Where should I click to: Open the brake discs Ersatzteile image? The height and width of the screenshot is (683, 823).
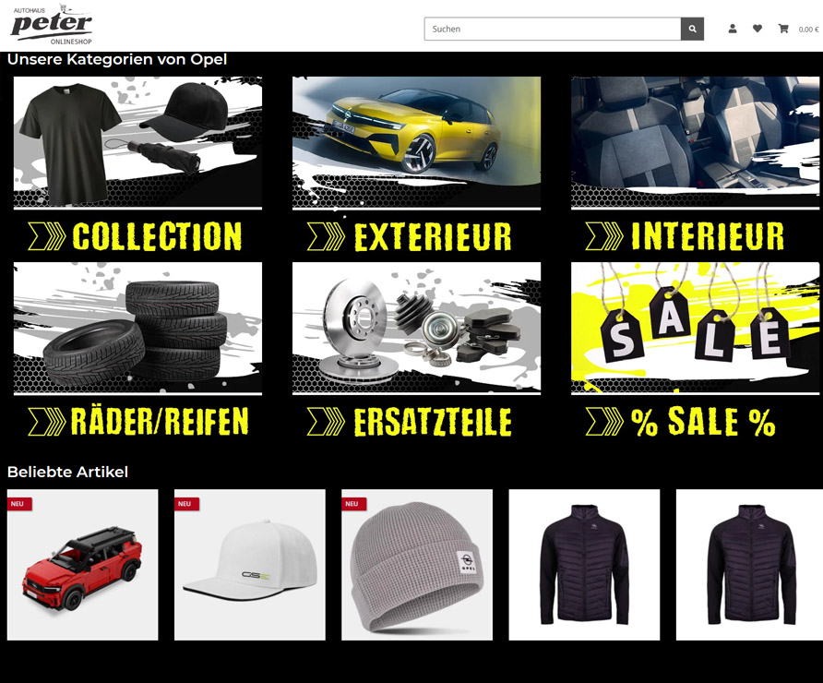[416, 328]
